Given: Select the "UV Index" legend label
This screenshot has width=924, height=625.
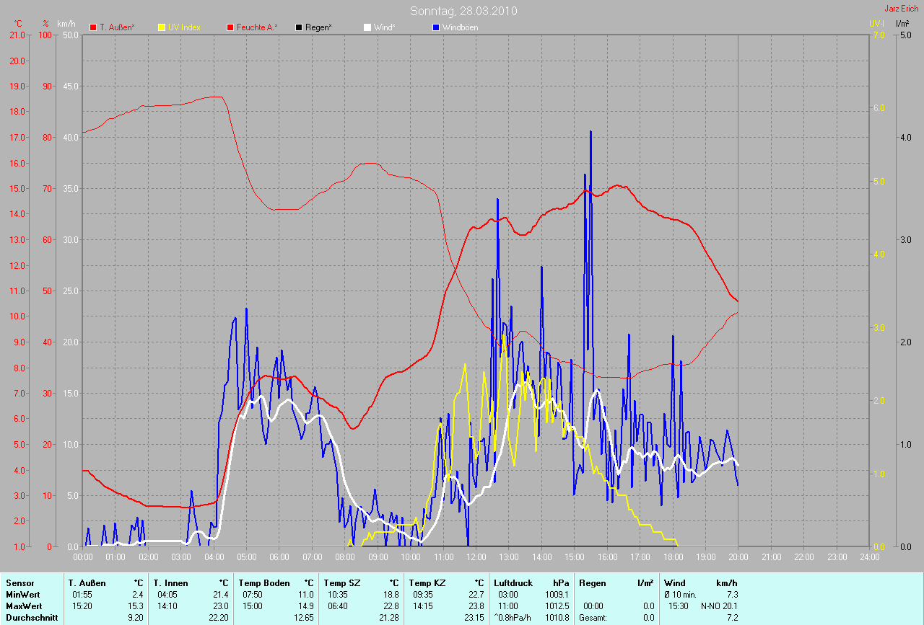Looking at the screenshot, I should coord(184,27).
